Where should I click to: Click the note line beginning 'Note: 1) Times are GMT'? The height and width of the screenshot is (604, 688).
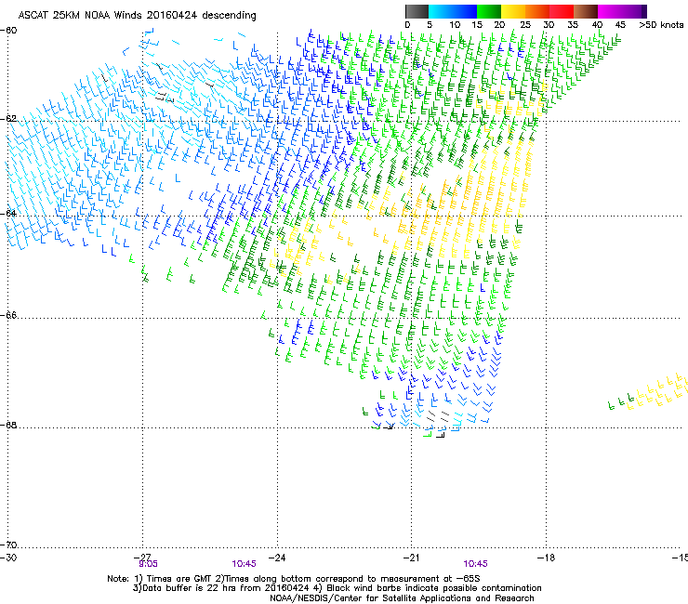point(294,579)
